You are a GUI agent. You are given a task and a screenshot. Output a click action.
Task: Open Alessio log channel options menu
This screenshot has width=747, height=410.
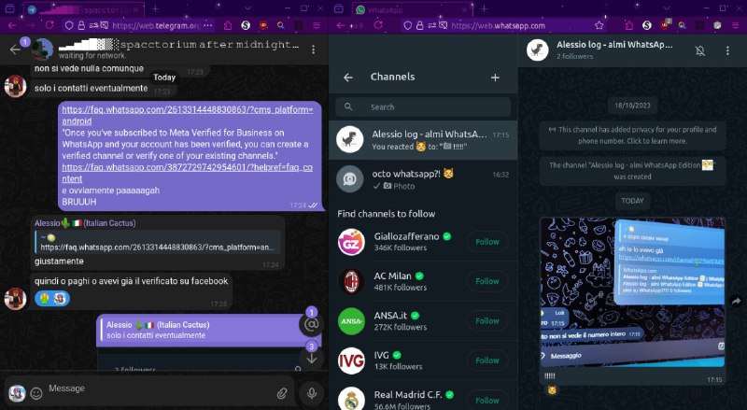point(727,50)
